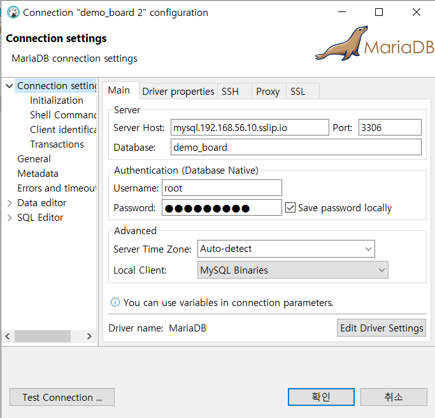Select SQL Editor in the tree

(x=40, y=218)
